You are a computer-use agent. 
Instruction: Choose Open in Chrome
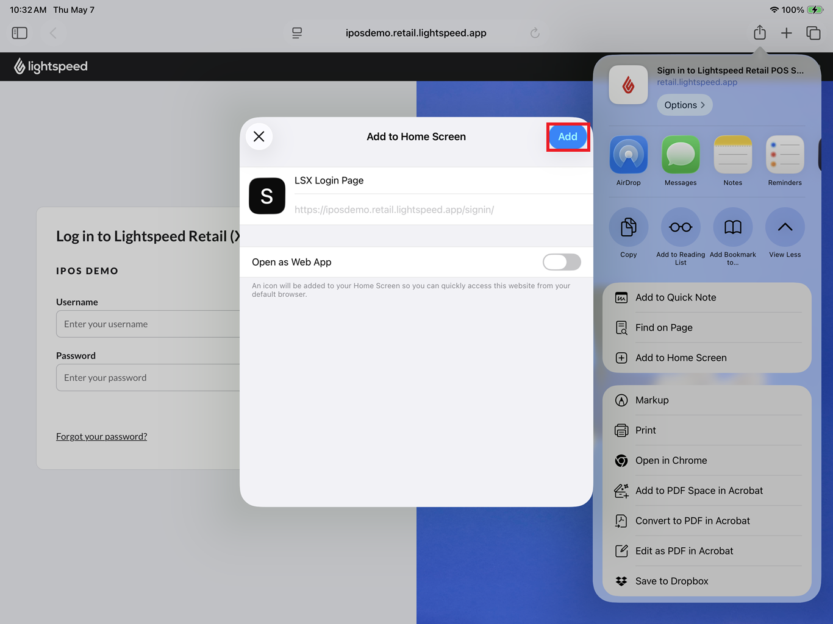[707, 461]
